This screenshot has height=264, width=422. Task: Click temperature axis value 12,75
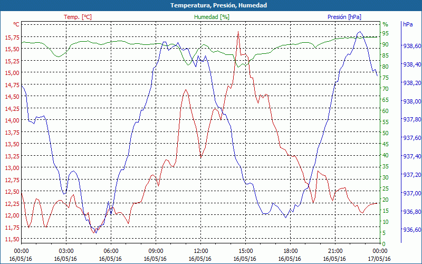[12, 179]
